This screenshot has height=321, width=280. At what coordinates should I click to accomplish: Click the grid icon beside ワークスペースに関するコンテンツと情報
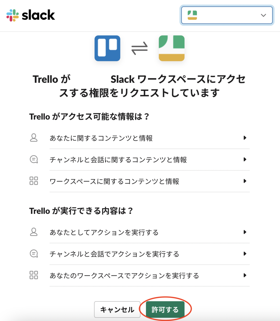(x=34, y=181)
